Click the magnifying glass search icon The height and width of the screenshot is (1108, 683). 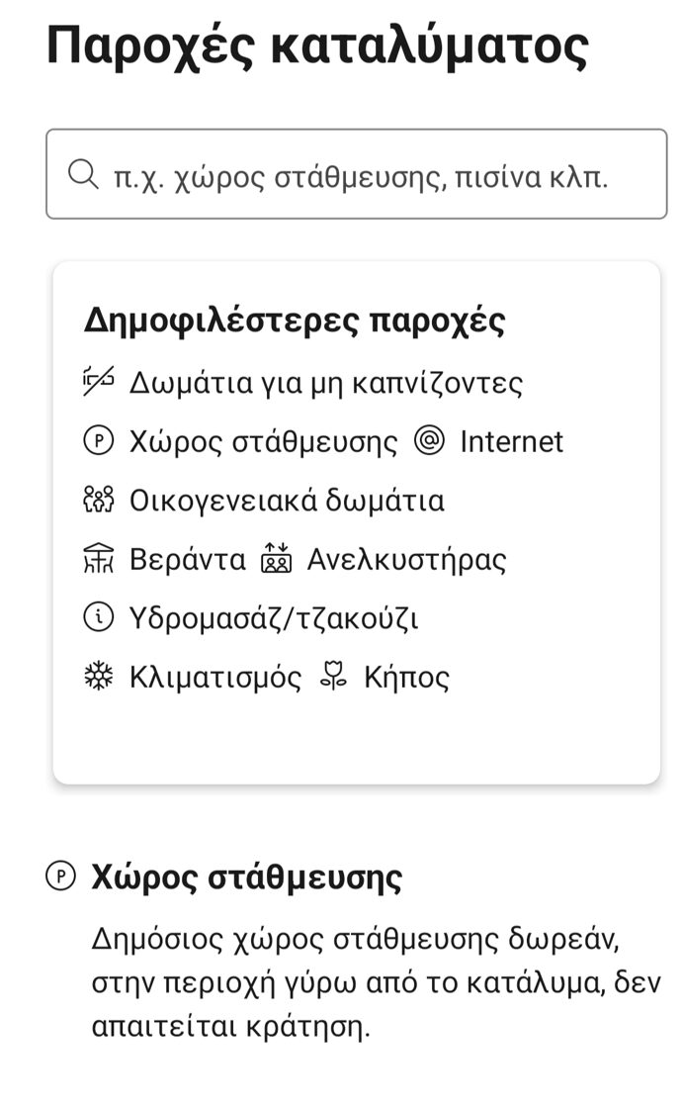click(83, 175)
